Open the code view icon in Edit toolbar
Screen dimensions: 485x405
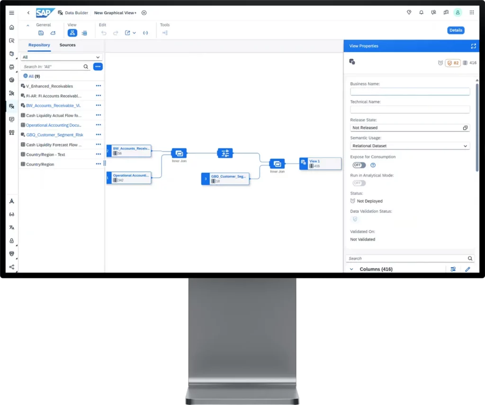tap(145, 33)
